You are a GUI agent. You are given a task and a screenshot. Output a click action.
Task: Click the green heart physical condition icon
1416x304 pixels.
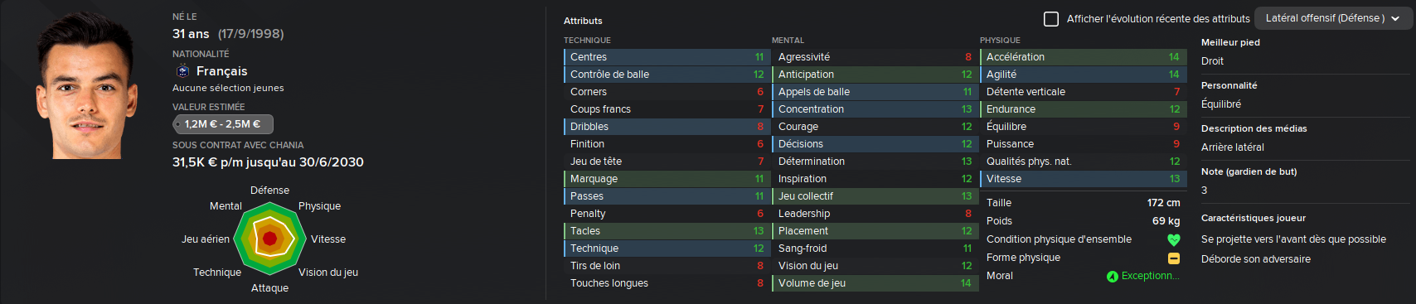point(1173,239)
